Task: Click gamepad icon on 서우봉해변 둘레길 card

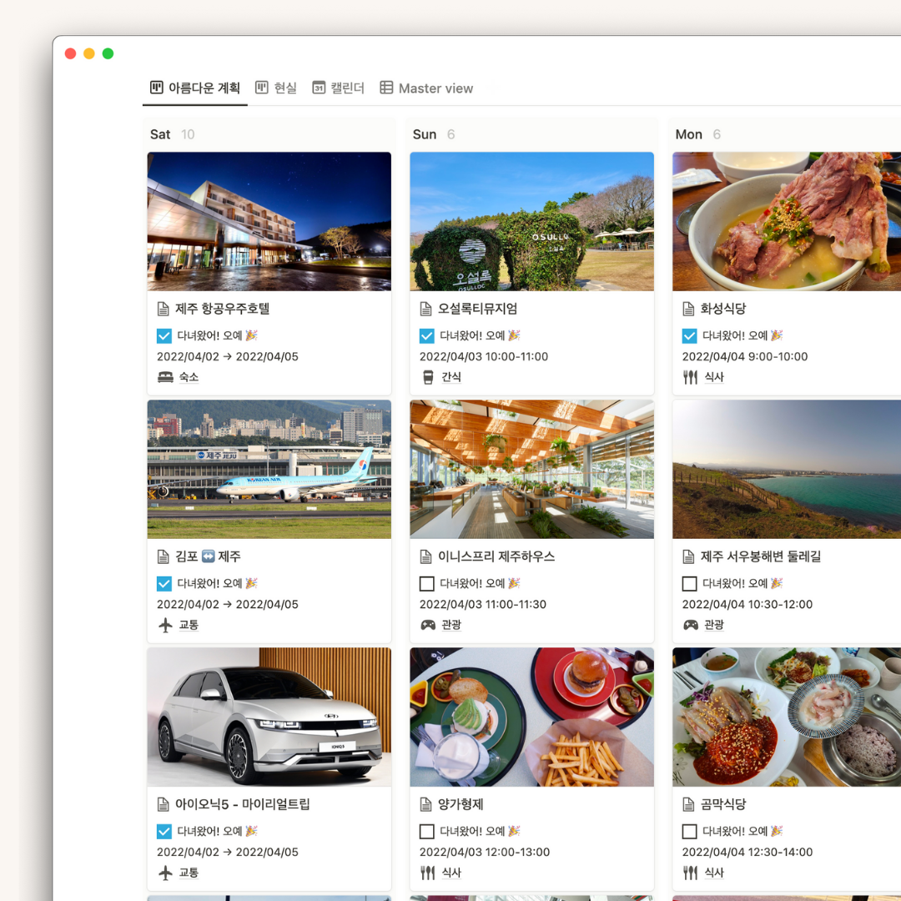Action: click(x=691, y=625)
